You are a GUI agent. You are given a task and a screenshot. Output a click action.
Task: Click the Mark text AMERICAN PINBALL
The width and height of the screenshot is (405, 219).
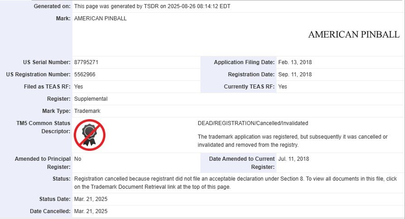tap(100, 19)
